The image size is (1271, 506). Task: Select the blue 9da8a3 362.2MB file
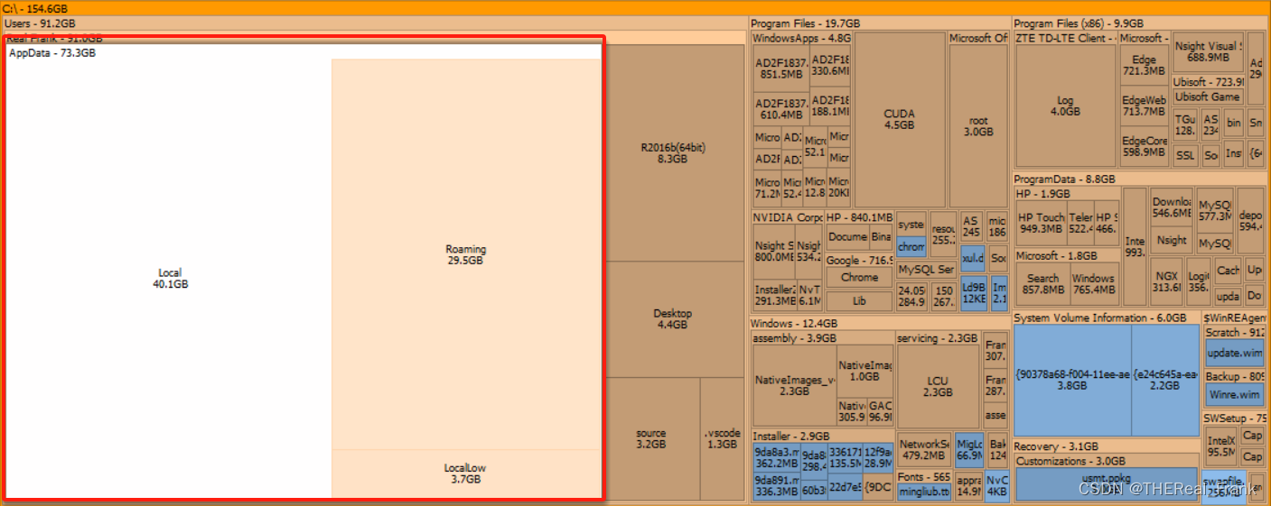(x=775, y=457)
